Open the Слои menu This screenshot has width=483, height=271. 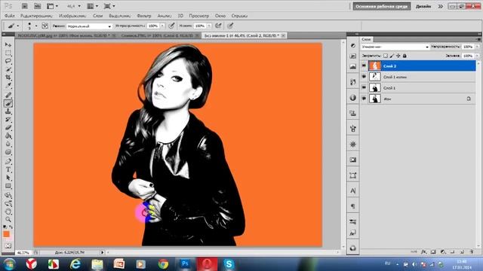97,16
